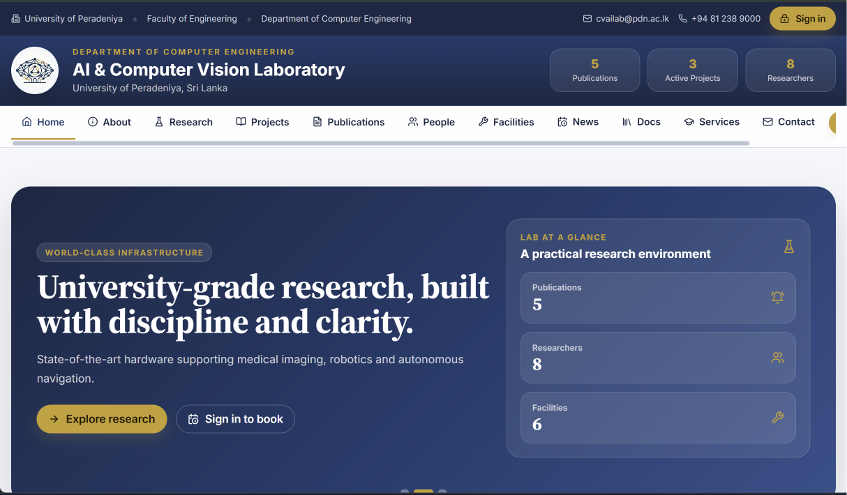This screenshot has height=495, width=847.
Task: Click the circular lab logo in the header
Action: (35, 70)
